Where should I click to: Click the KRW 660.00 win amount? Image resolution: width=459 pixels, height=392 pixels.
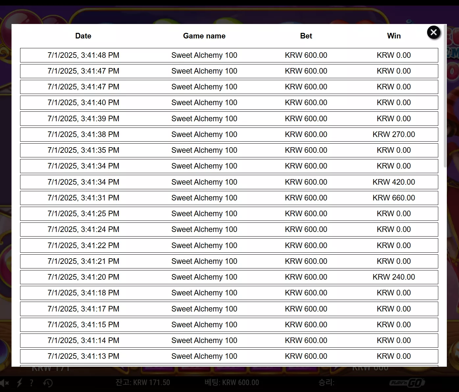tap(394, 198)
